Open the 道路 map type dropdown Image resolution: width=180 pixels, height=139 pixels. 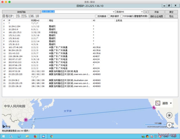click(x=171, y=103)
